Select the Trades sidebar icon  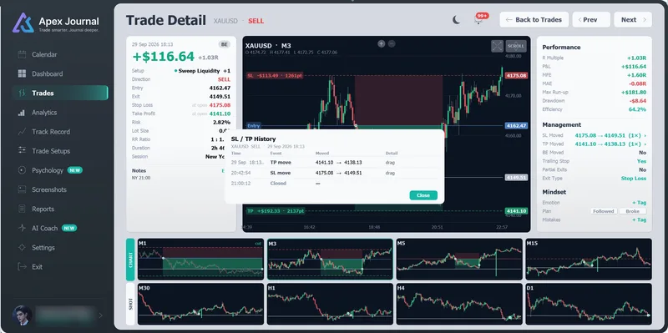23,93
